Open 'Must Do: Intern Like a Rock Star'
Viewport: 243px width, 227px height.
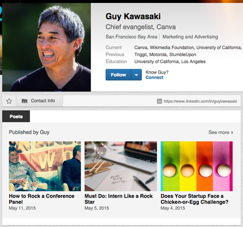pyautogui.click(x=118, y=199)
